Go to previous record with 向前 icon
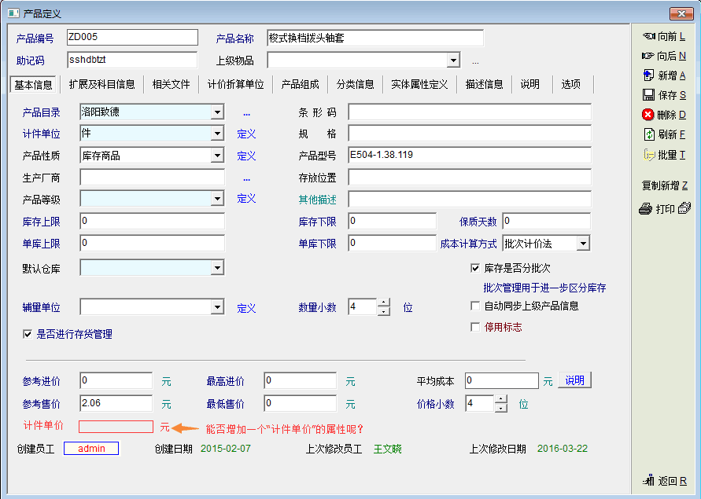 coord(649,36)
